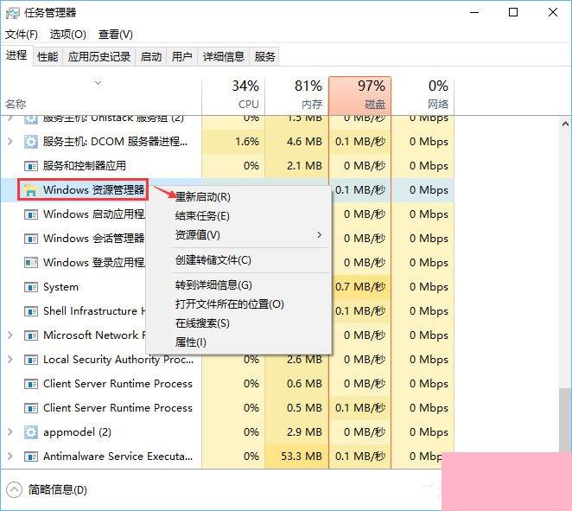572x511 pixels.
Task: Switch to the 启动 tab
Action: tap(151, 56)
